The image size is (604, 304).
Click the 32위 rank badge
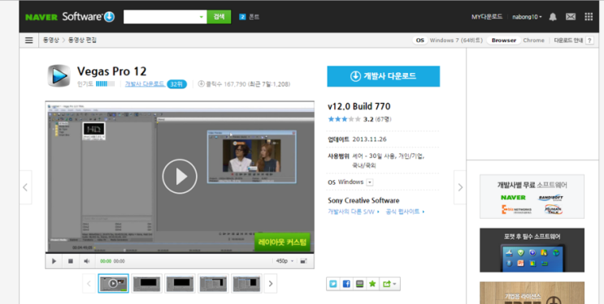click(x=176, y=83)
